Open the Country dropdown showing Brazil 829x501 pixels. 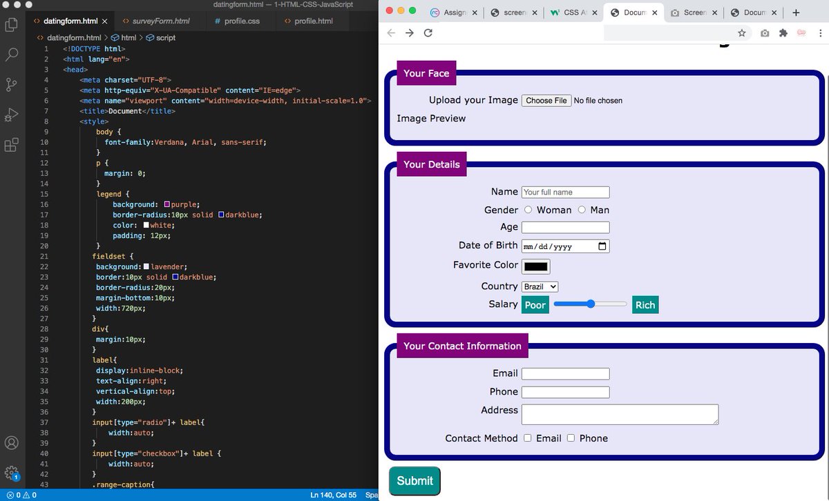point(540,286)
